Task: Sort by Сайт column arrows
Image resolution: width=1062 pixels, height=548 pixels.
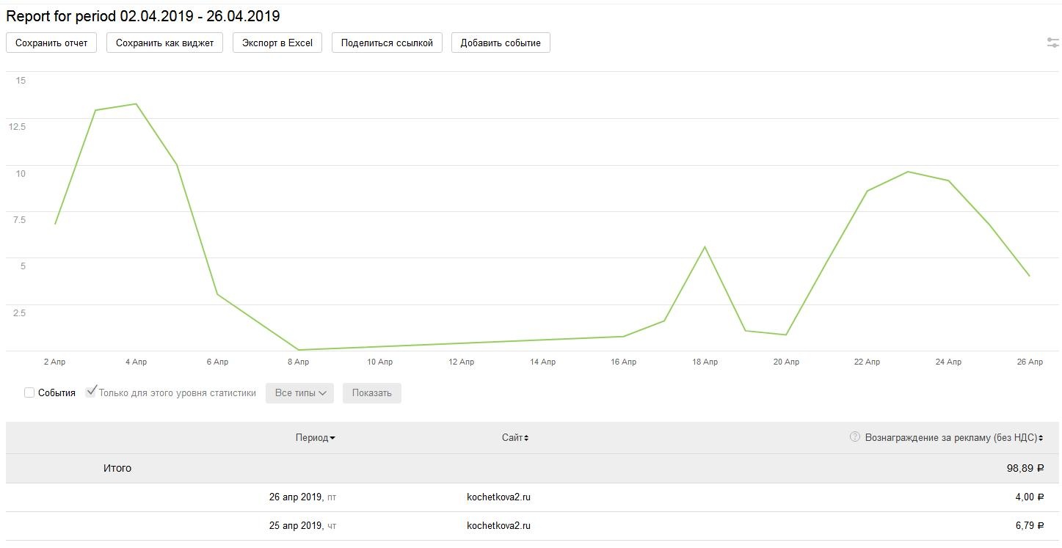Action: click(526, 438)
